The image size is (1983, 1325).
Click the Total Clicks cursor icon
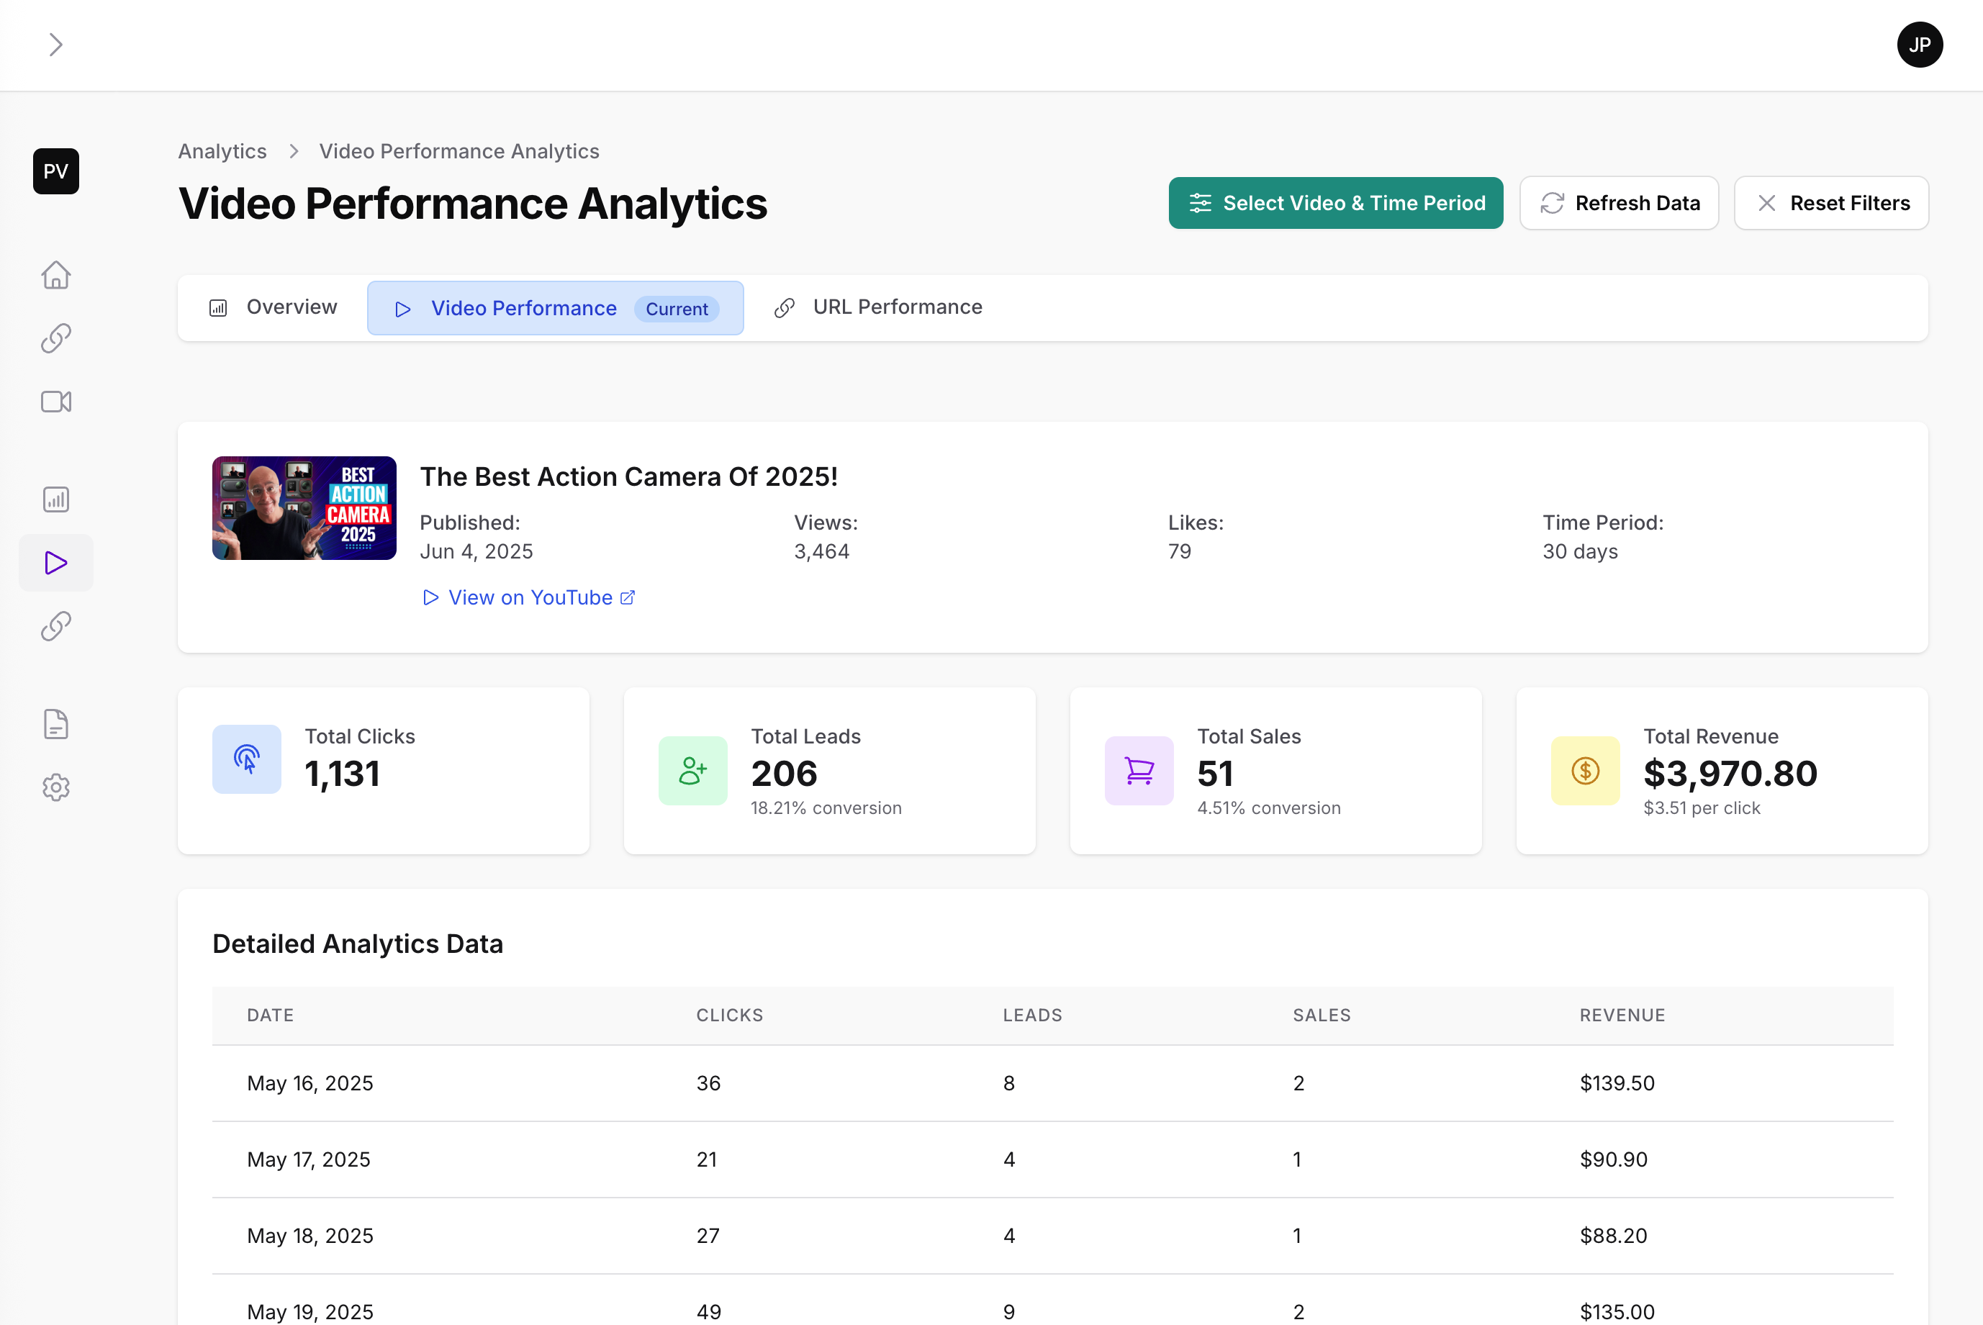247,759
